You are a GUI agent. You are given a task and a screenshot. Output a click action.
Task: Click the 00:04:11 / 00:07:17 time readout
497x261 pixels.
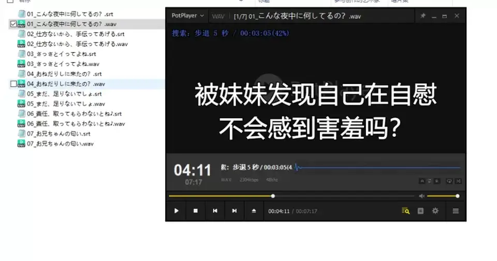tap(293, 211)
